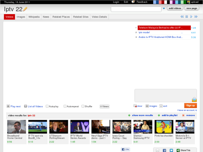
Task: Select playlist item iptv model
Action: (x=164, y=32)
